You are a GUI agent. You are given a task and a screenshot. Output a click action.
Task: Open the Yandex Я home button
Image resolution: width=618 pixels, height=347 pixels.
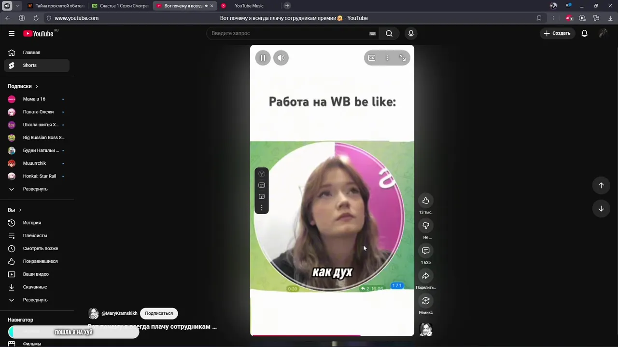(22, 18)
